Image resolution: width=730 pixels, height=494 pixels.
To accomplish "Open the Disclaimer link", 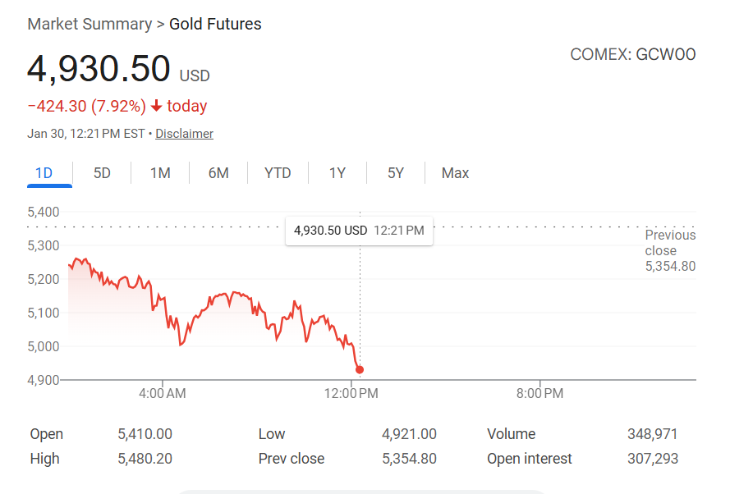I will [x=184, y=134].
